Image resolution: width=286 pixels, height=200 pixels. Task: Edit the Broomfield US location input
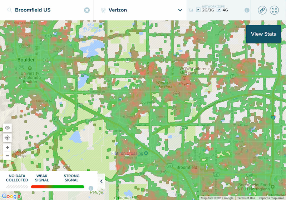[46, 10]
